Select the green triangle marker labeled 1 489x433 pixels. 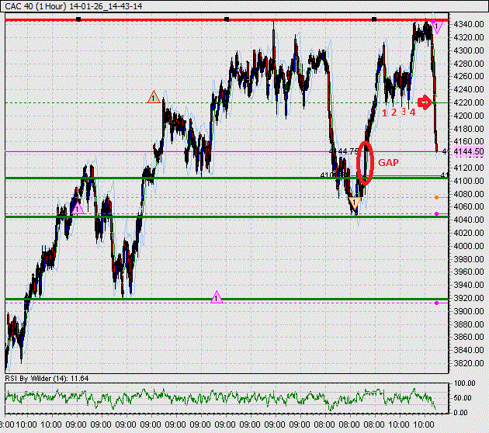coord(154,98)
